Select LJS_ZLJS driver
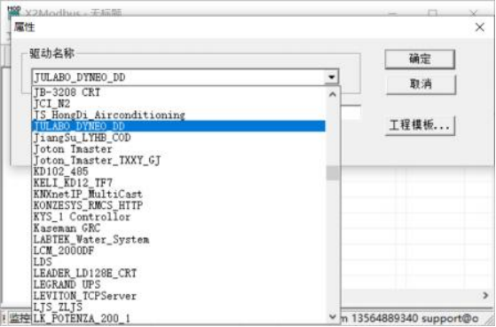Screen dimensions: 496x327 click(x=178, y=307)
